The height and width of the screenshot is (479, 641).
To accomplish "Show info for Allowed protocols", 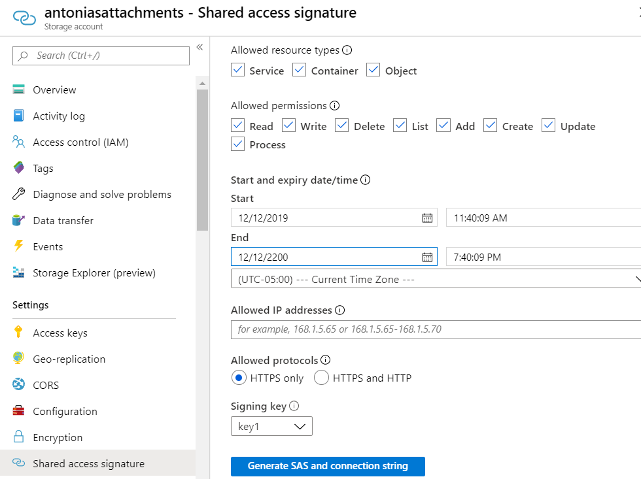I will pos(326,360).
